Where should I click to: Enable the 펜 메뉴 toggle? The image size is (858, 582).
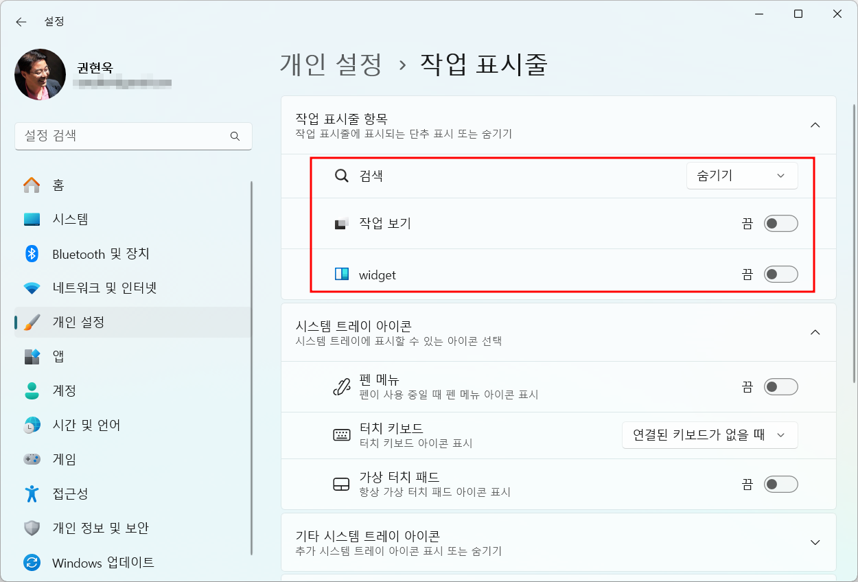pyautogui.click(x=780, y=386)
